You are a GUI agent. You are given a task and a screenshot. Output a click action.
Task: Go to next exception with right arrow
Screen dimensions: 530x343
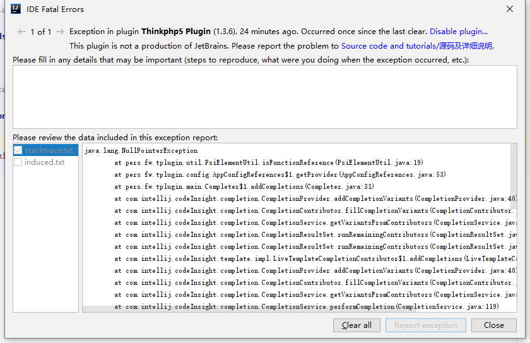click(60, 32)
